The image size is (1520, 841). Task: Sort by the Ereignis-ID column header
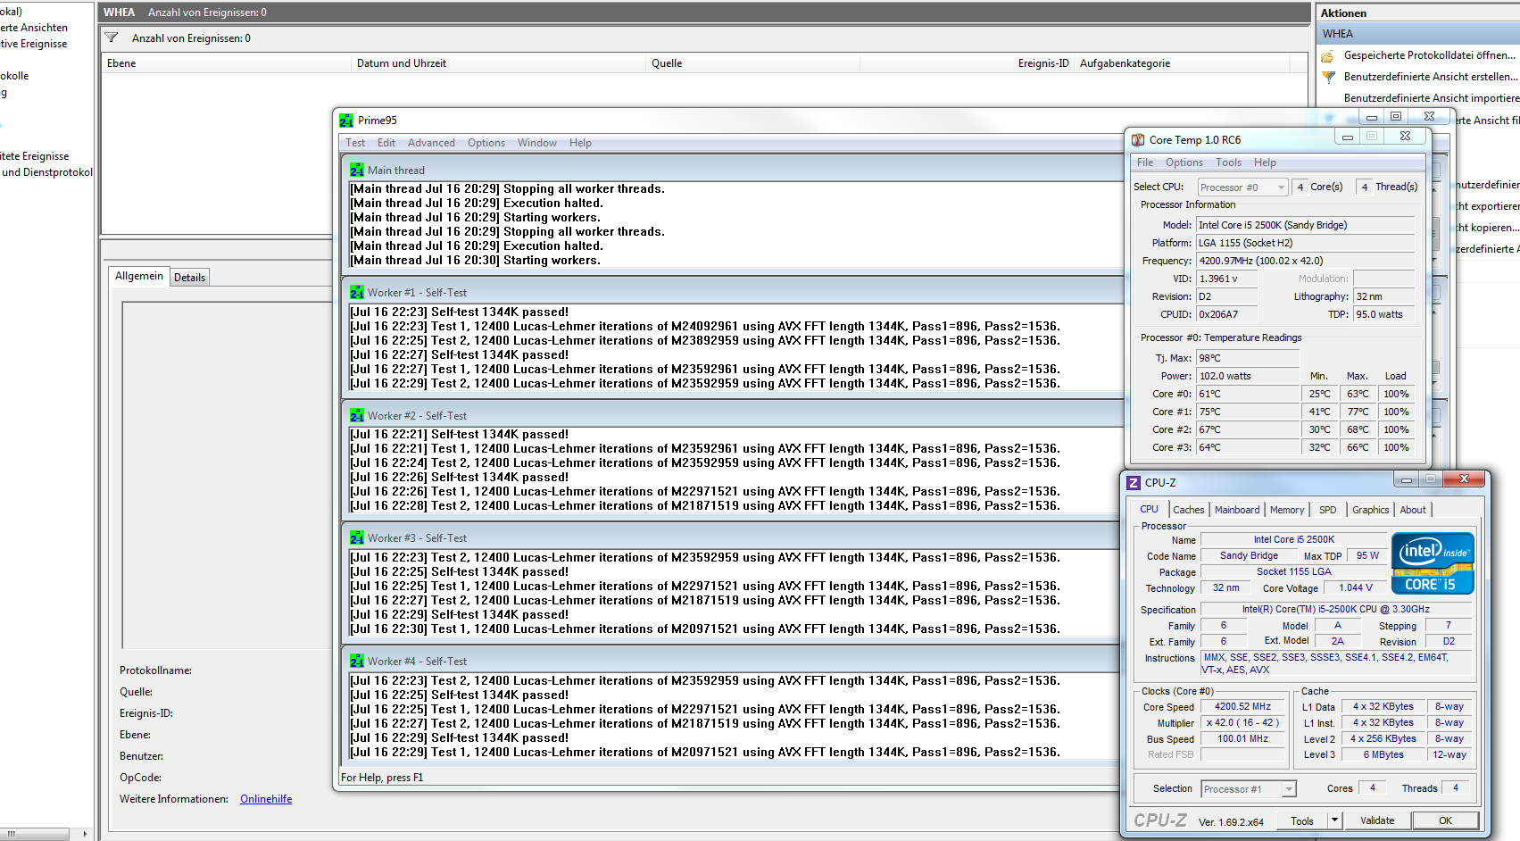point(968,63)
